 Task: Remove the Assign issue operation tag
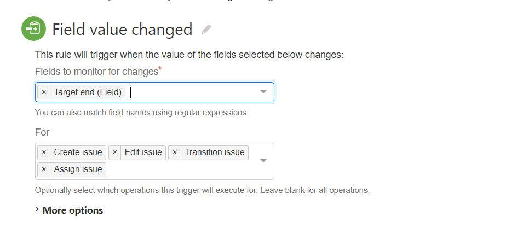44,169
